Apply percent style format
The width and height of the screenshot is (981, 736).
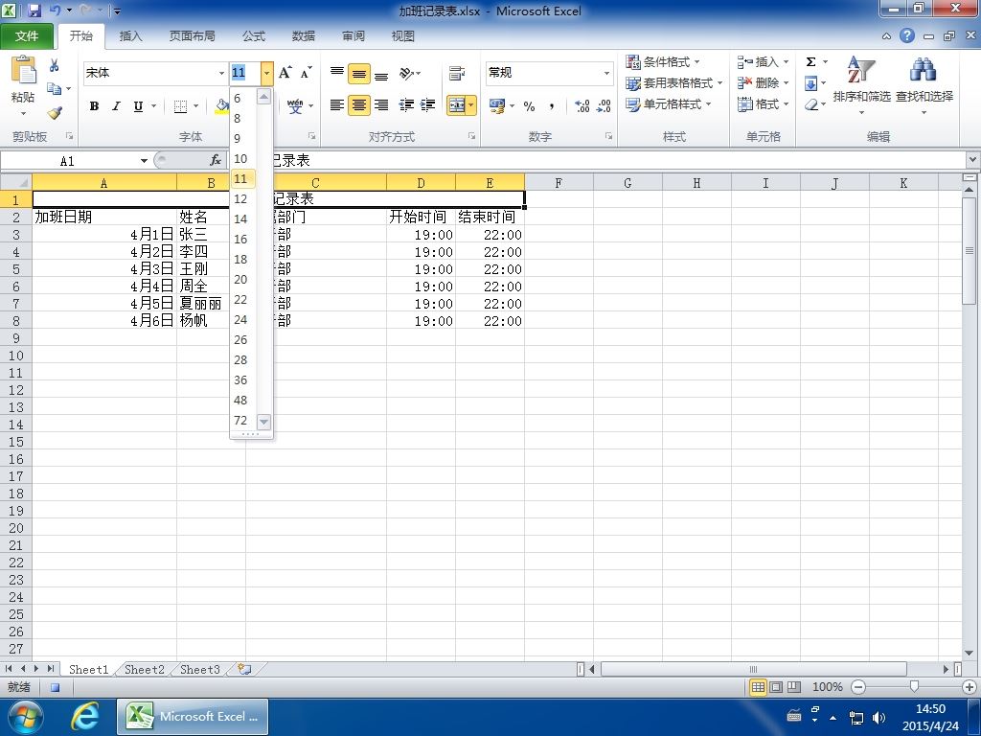[529, 105]
